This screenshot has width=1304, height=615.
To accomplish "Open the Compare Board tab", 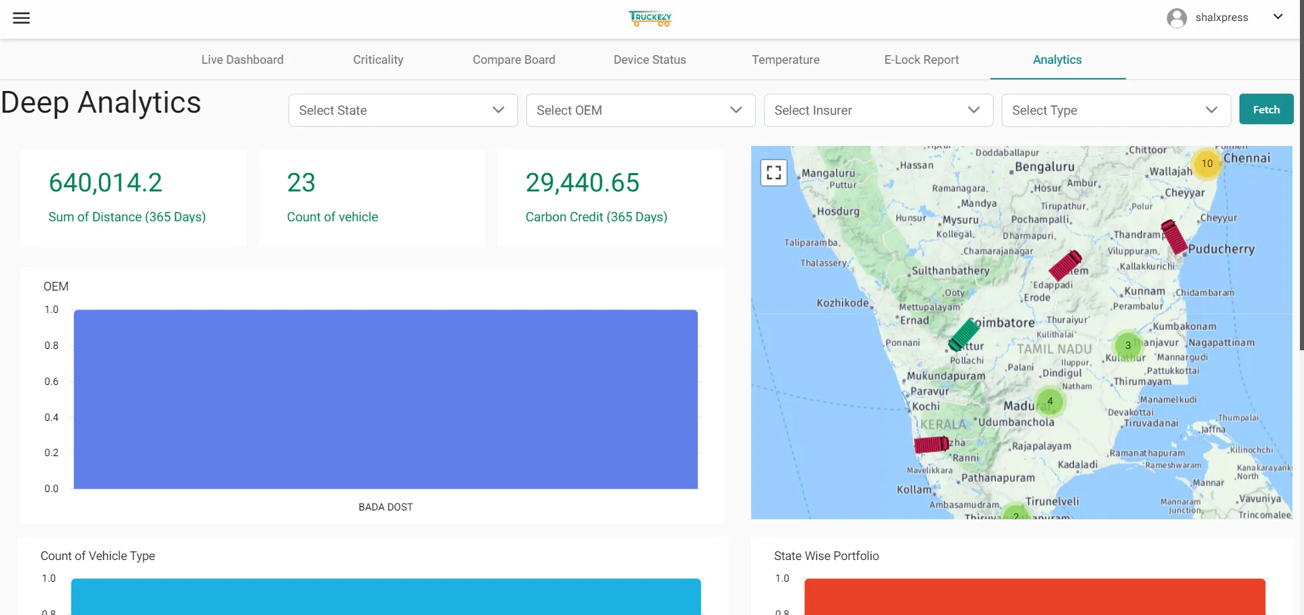I will tap(514, 60).
